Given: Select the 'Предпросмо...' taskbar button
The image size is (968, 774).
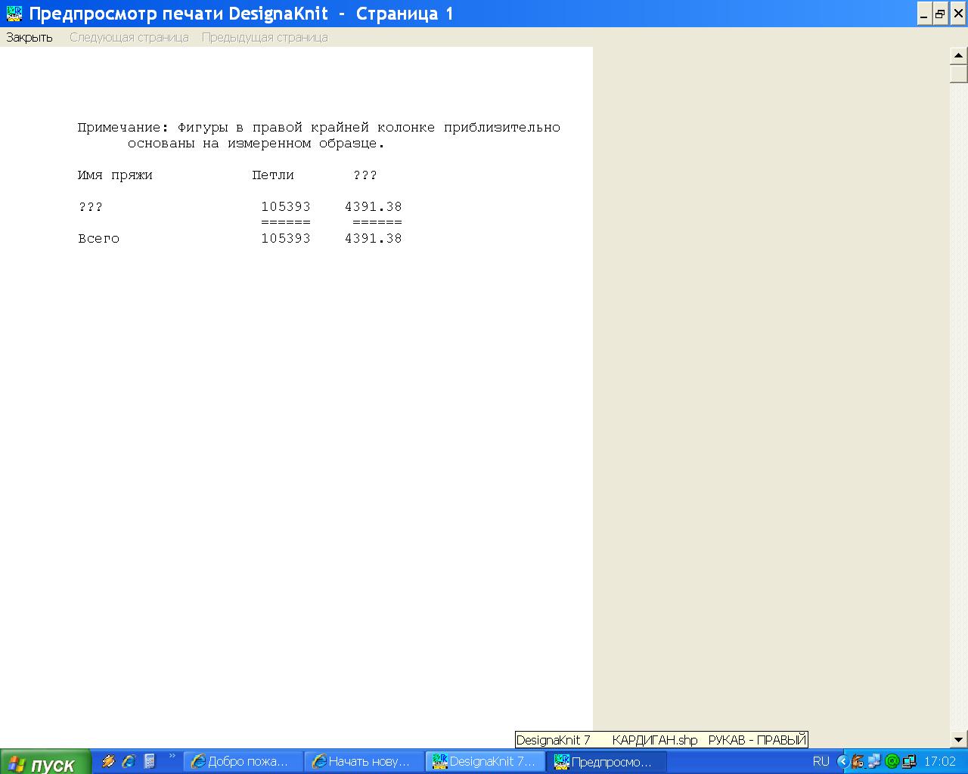Looking at the screenshot, I should pyautogui.click(x=607, y=761).
